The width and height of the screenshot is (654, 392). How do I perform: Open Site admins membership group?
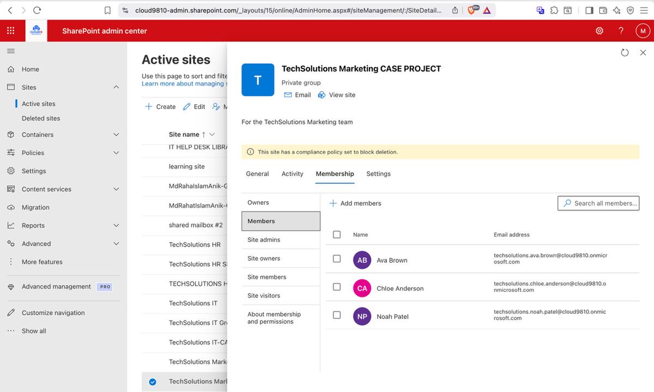(x=281, y=240)
